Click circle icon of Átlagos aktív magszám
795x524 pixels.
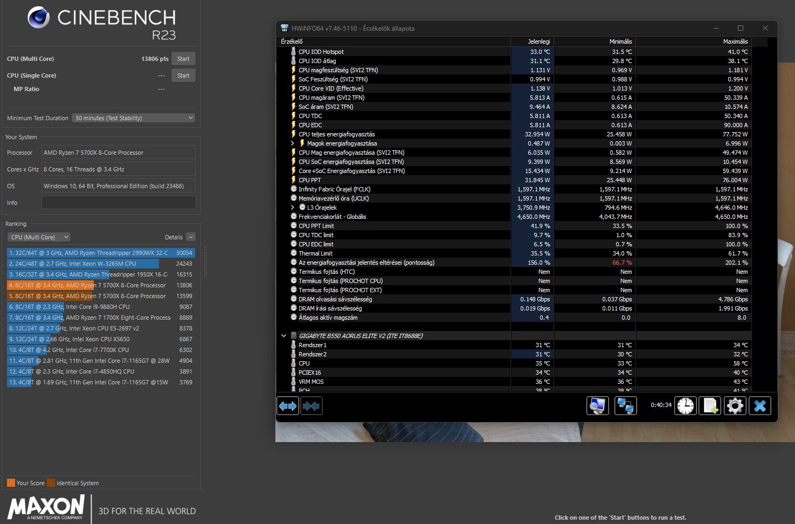pos(294,318)
